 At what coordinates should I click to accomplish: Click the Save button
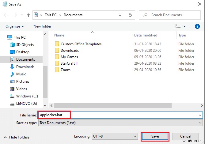tap(155, 136)
